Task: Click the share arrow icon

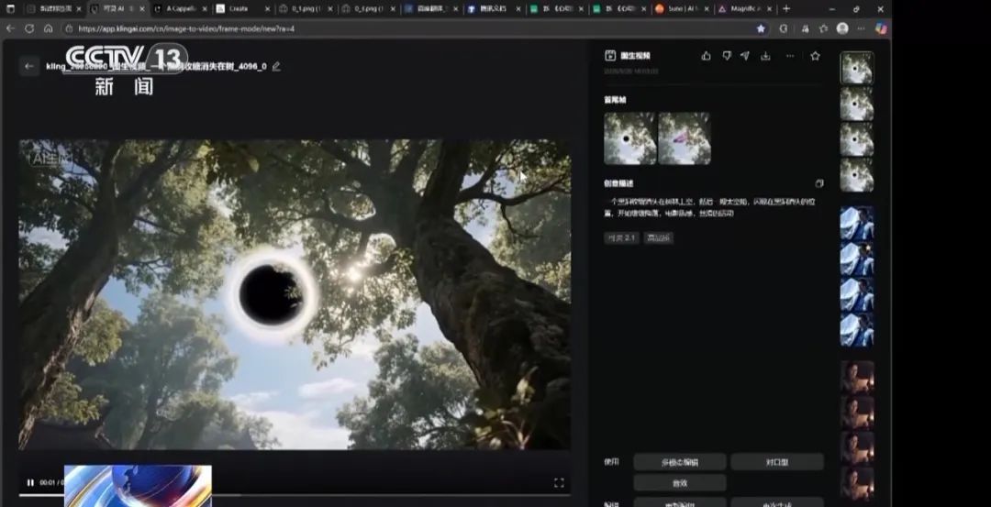Action: (745, 56)
